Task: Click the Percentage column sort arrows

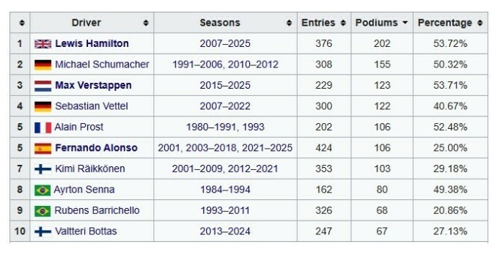Action: (x=480, y=23)
